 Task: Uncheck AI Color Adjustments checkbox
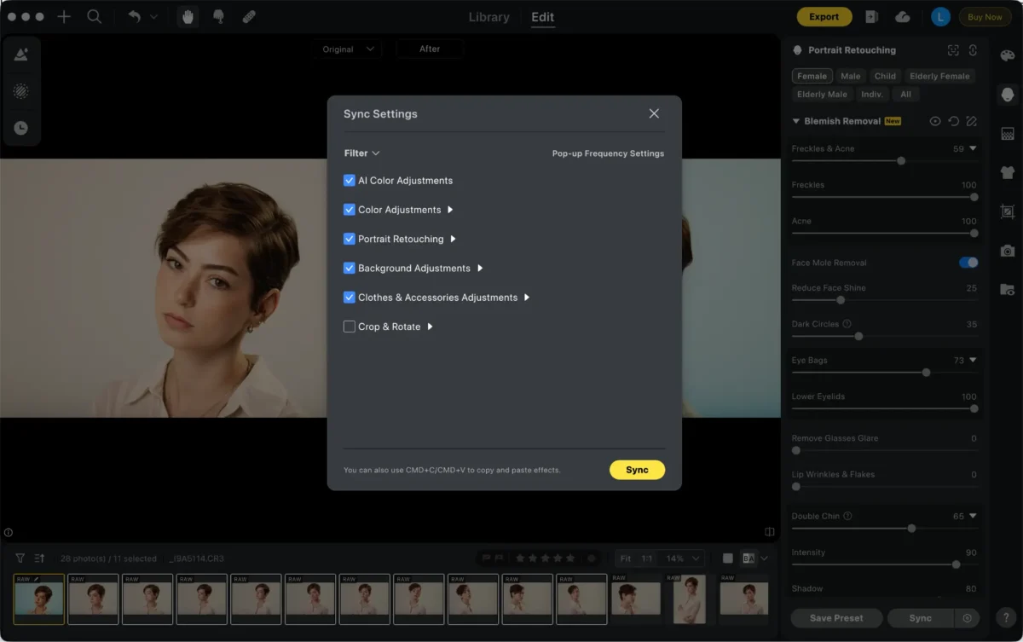(350, 181)
